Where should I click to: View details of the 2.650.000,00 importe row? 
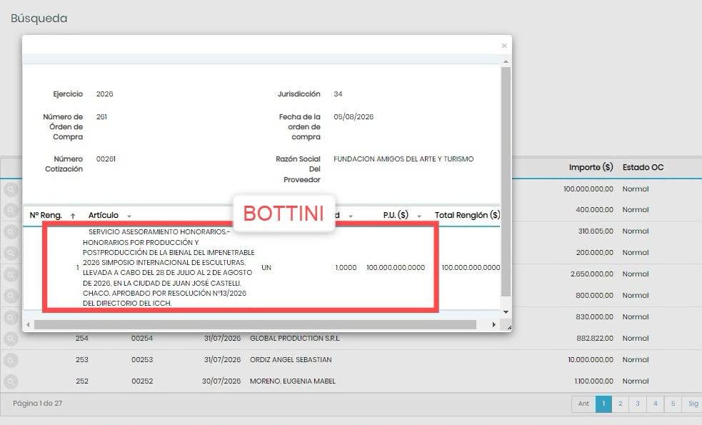point(11,274)
